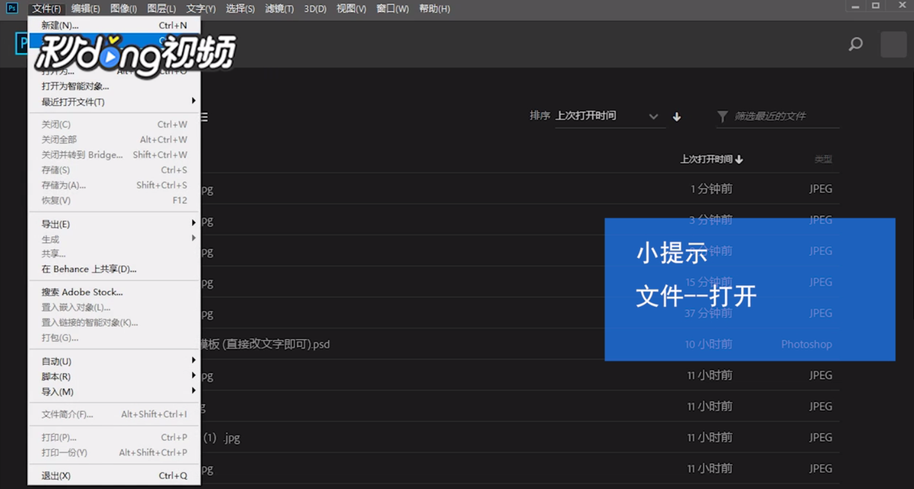Screen dimensions: 914x489
Task: Open the 文字(Y) menu
Action: click(x=201, y=8)
